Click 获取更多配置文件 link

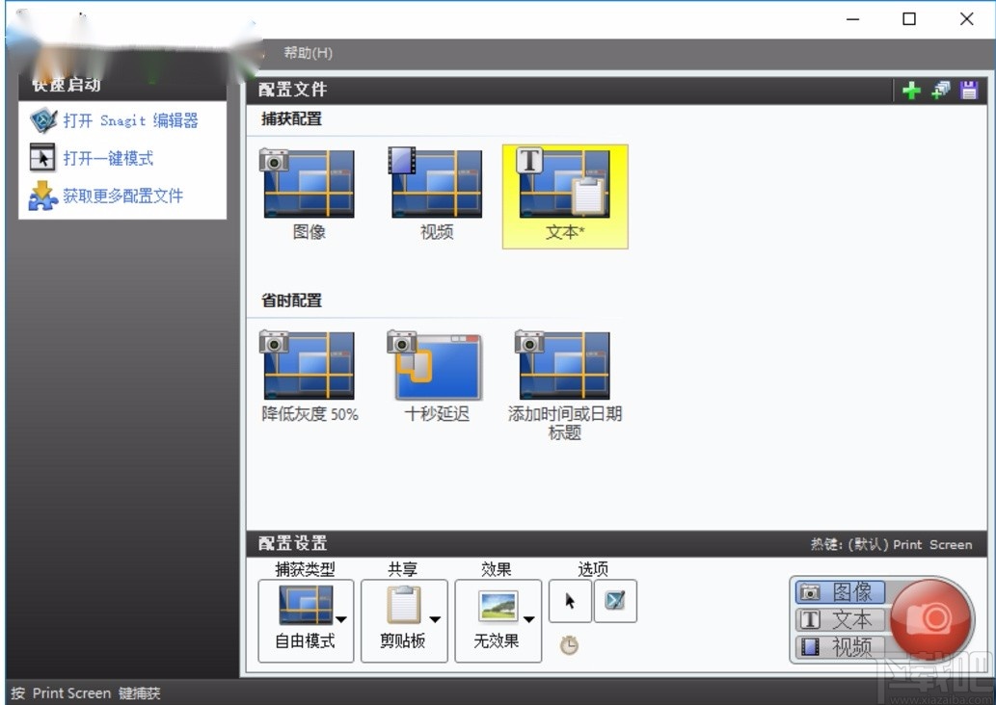[122, 196]
